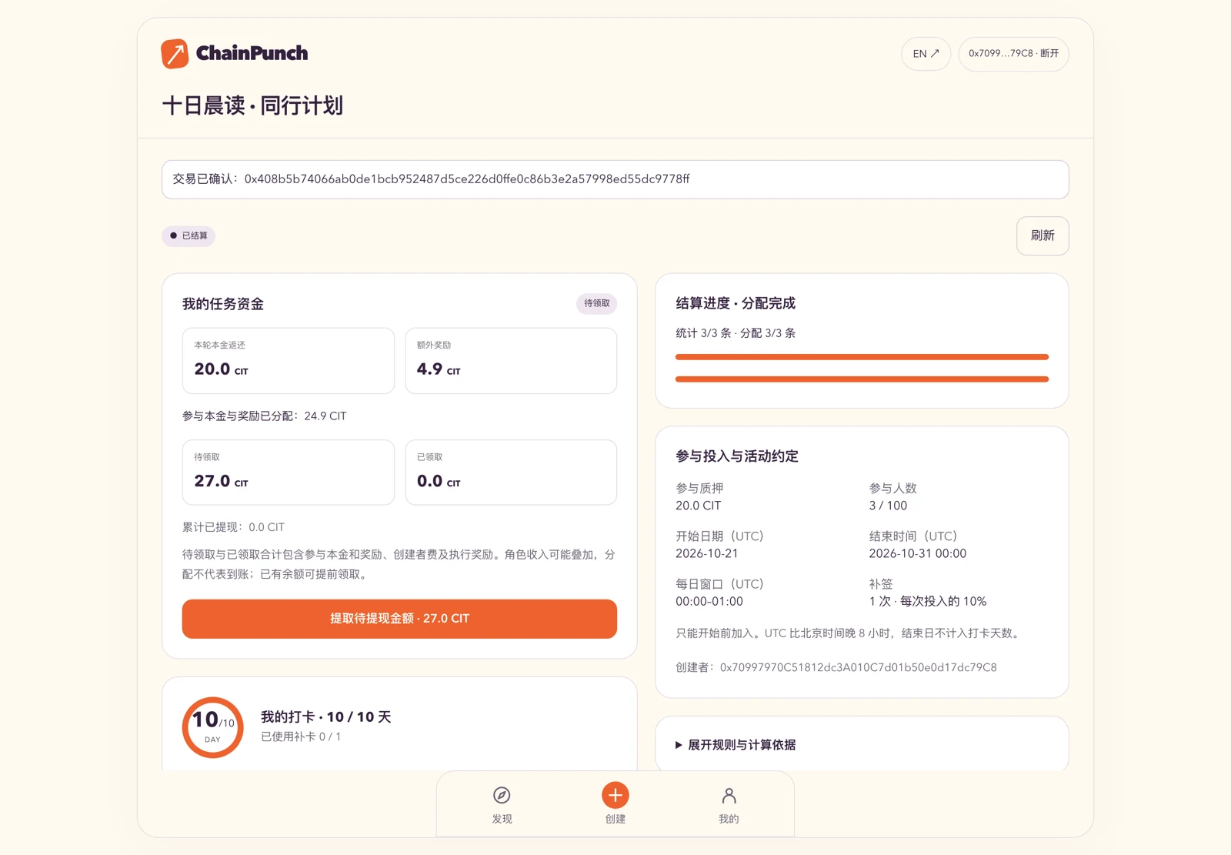
Task: Click 统计 3/3 条 · 分配 3/3 条 text
Action: [736, 333]
